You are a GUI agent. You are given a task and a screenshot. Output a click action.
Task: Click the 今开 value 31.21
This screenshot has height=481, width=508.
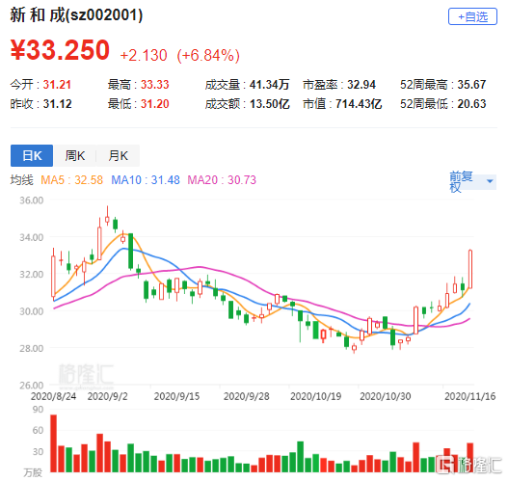(57, 85)
